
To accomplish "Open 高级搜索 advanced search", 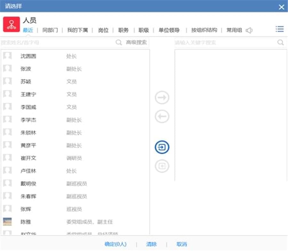I will click(136, 43).
